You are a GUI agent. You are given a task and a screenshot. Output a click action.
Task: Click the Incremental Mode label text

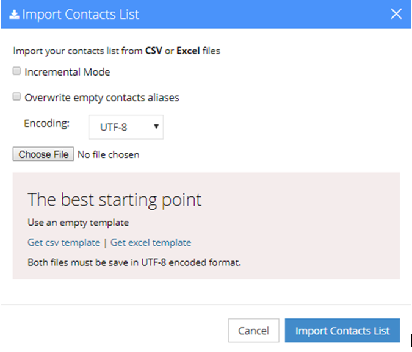pos(67,72)
